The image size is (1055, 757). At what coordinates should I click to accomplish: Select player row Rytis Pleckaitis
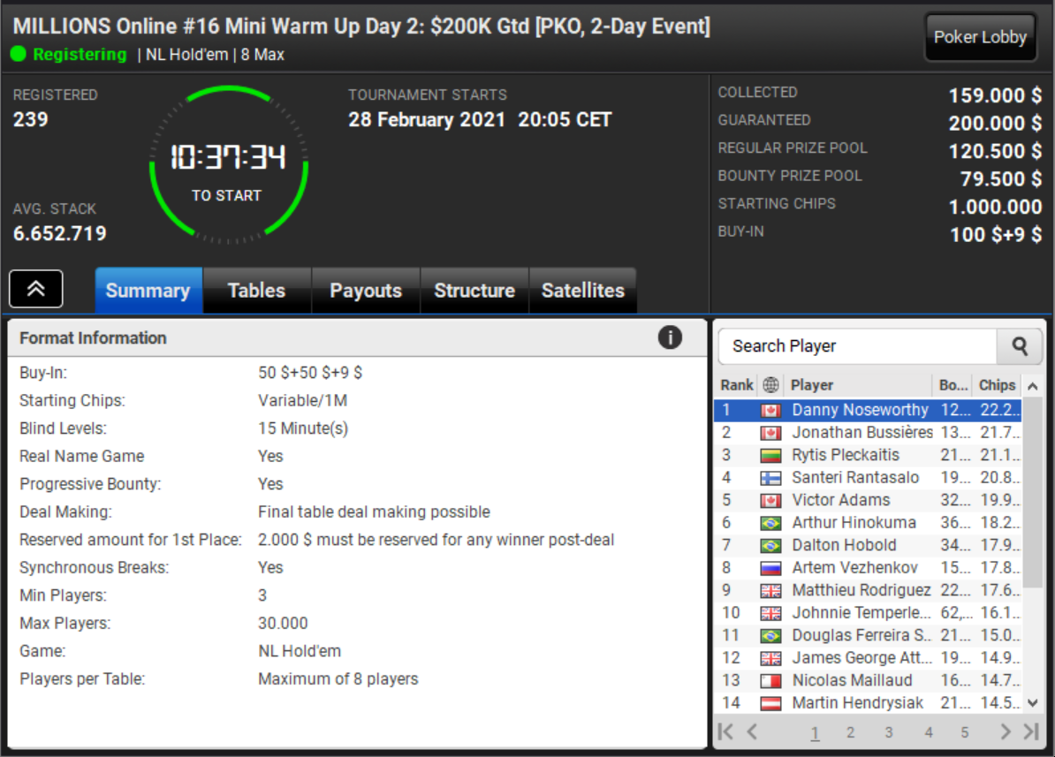point(868,456)
